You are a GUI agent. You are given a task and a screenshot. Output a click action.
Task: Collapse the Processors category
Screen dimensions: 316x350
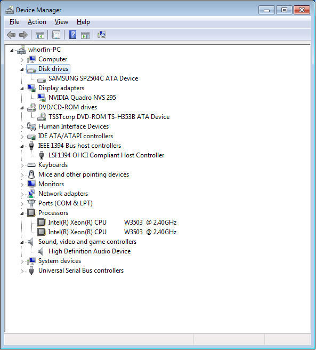point(22,213)
